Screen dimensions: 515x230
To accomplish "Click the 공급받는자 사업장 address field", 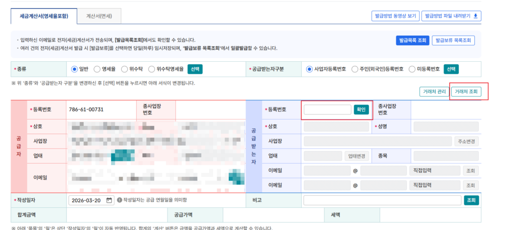I will [378, 142].
